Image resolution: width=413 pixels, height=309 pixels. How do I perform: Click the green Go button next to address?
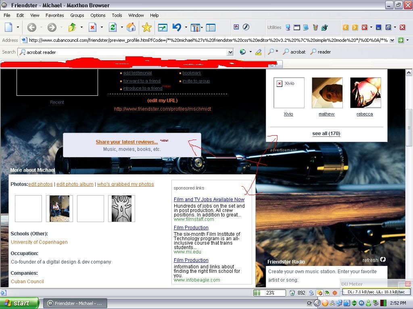pos(401,40)
